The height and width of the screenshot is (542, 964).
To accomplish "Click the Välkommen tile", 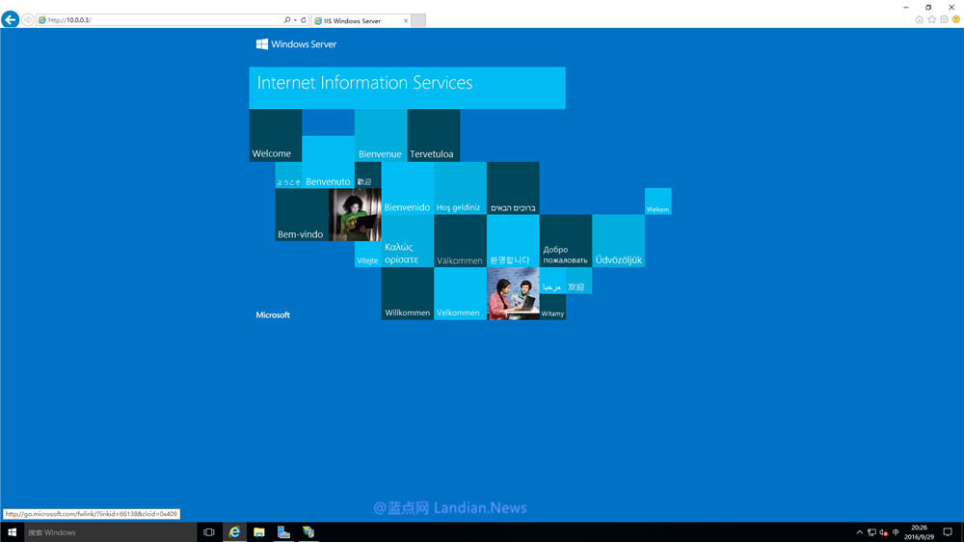I will 460,241.
